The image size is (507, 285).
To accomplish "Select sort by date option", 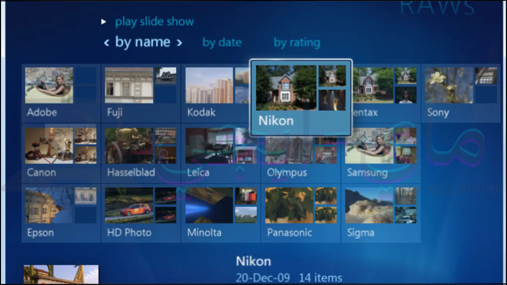I will pyautogui.click(x=222, y=42).
